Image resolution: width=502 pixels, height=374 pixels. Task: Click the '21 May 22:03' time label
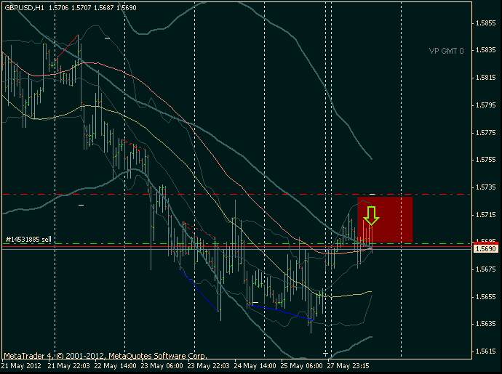tap(68, 366)
